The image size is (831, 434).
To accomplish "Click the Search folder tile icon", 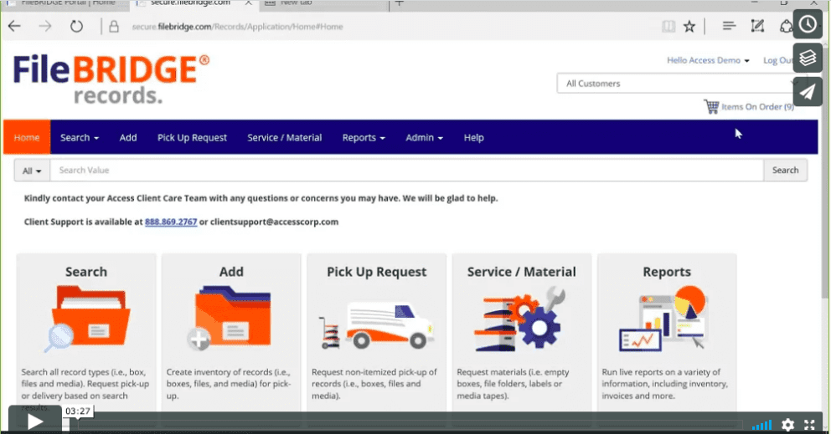I will tap(85, 318).
